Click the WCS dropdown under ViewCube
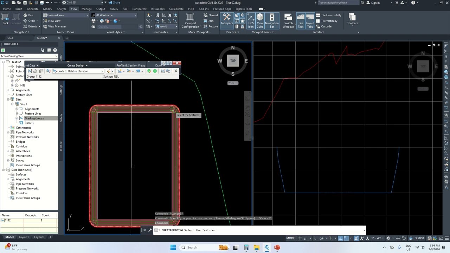Viewport: 450px width, 253px height. (x=233, y=83)
